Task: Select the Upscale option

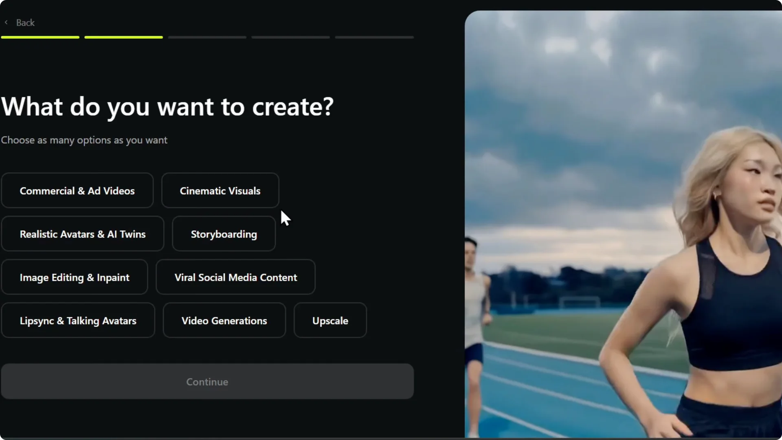Action: point(330,320)
